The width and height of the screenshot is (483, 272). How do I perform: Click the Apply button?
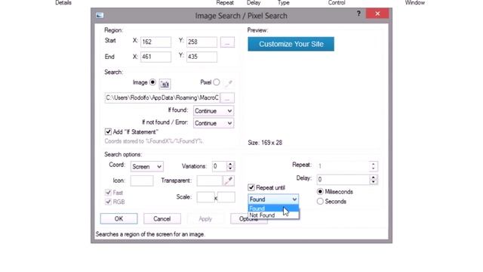[205, 218]
